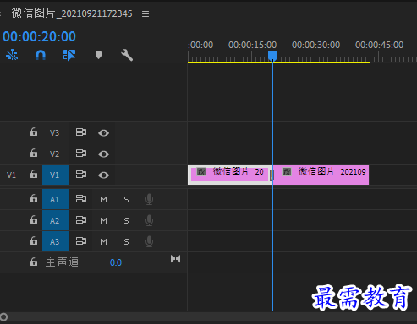Toggle timeline snapping magnet icon
The image size is (417, 324).
pyautogui.click(x=41, y=55)
